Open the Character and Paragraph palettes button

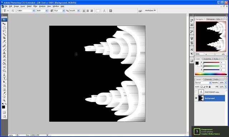(x=111, y=11)
